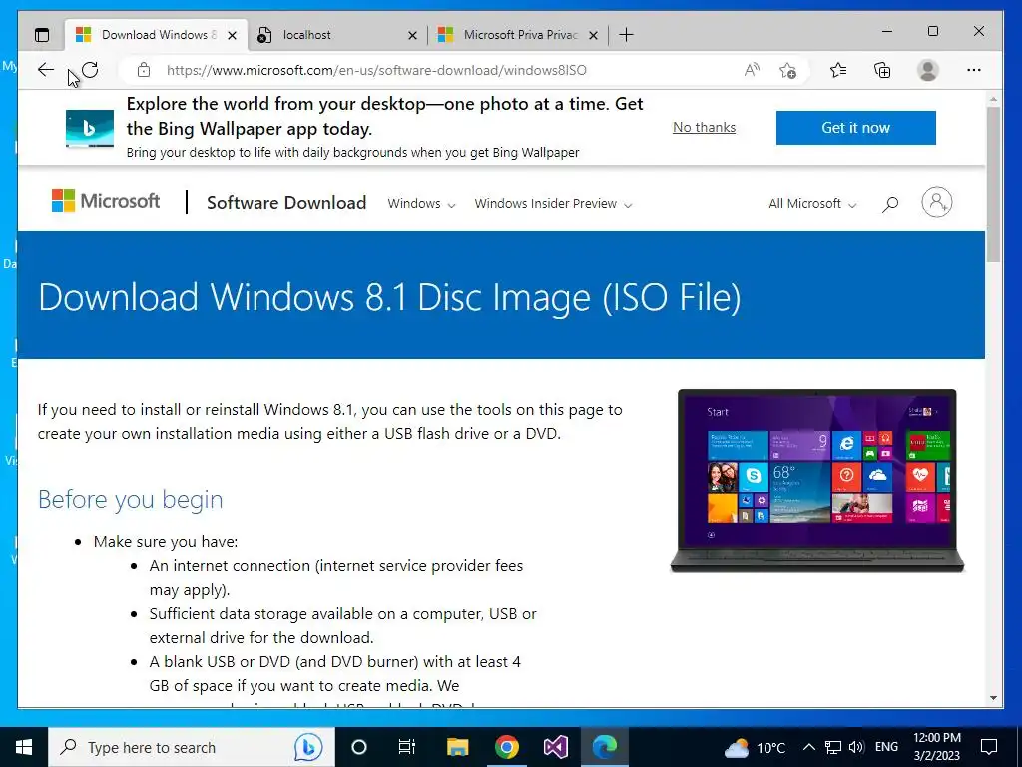This screenshot has height=767, width=1022.
Task: Launch Google Chrome from taskbar
Action: pos(506,747)
